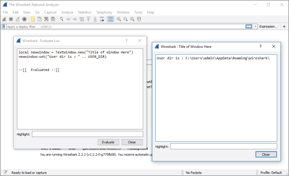
Task: Open the Capture menu
Action: coord(50,12)
